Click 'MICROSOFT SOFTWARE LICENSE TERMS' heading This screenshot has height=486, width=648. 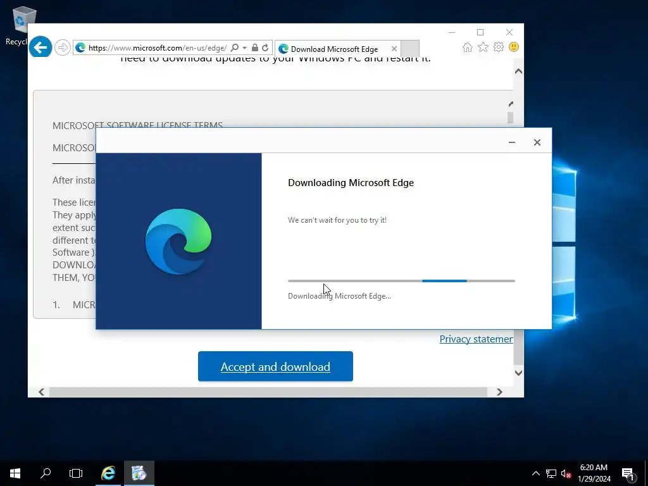click(x=137, y=125)
